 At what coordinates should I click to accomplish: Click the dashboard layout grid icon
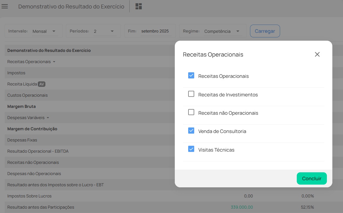(x=139, y=6)
